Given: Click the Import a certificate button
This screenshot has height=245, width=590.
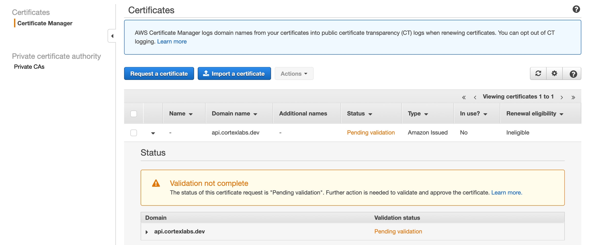Looking at the screenshot, I should (x=234, y=74).
